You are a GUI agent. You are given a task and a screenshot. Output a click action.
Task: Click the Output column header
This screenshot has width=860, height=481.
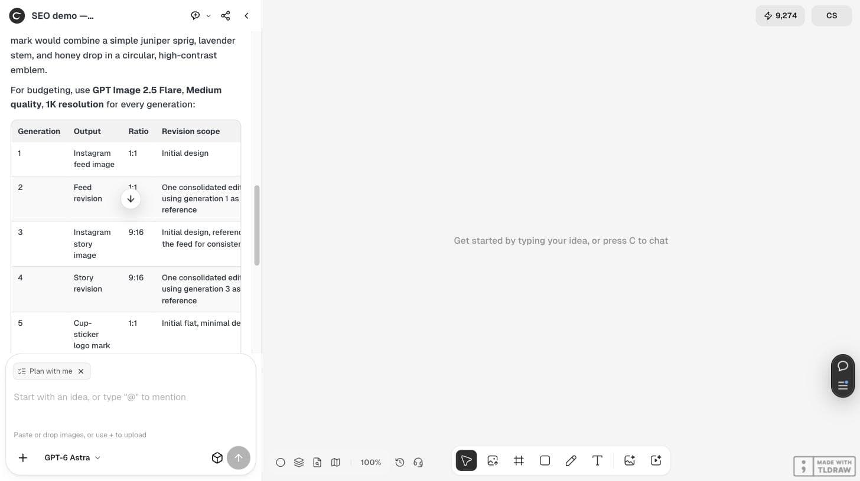(87, 131)
